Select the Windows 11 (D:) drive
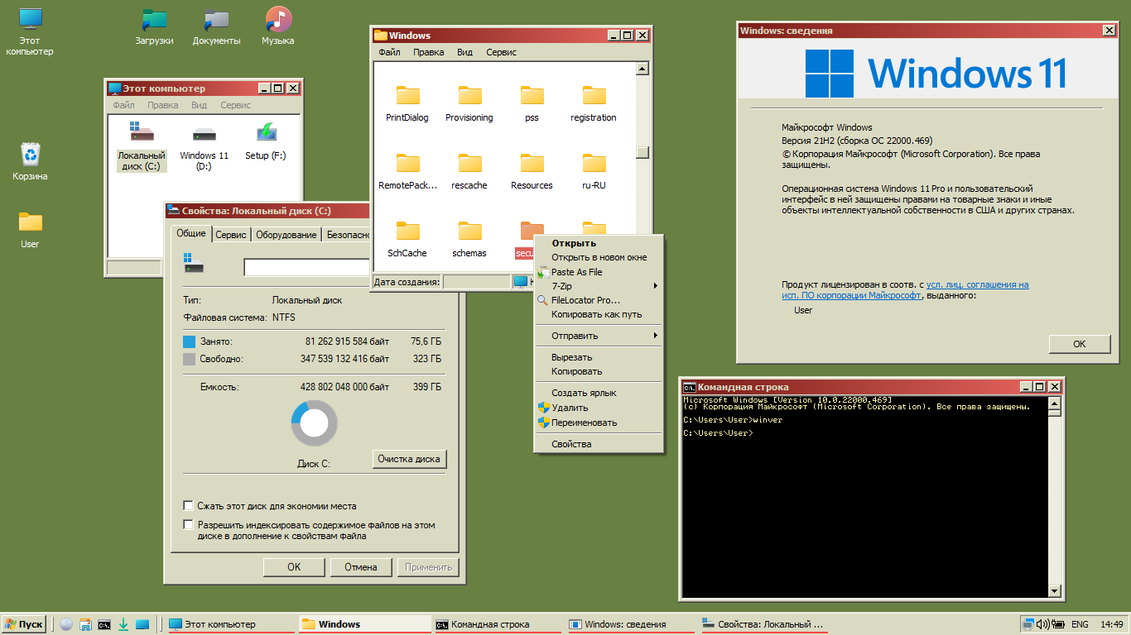 (x=204, y=146)
